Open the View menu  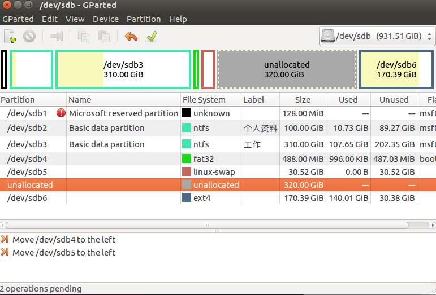tap(75, 19)
